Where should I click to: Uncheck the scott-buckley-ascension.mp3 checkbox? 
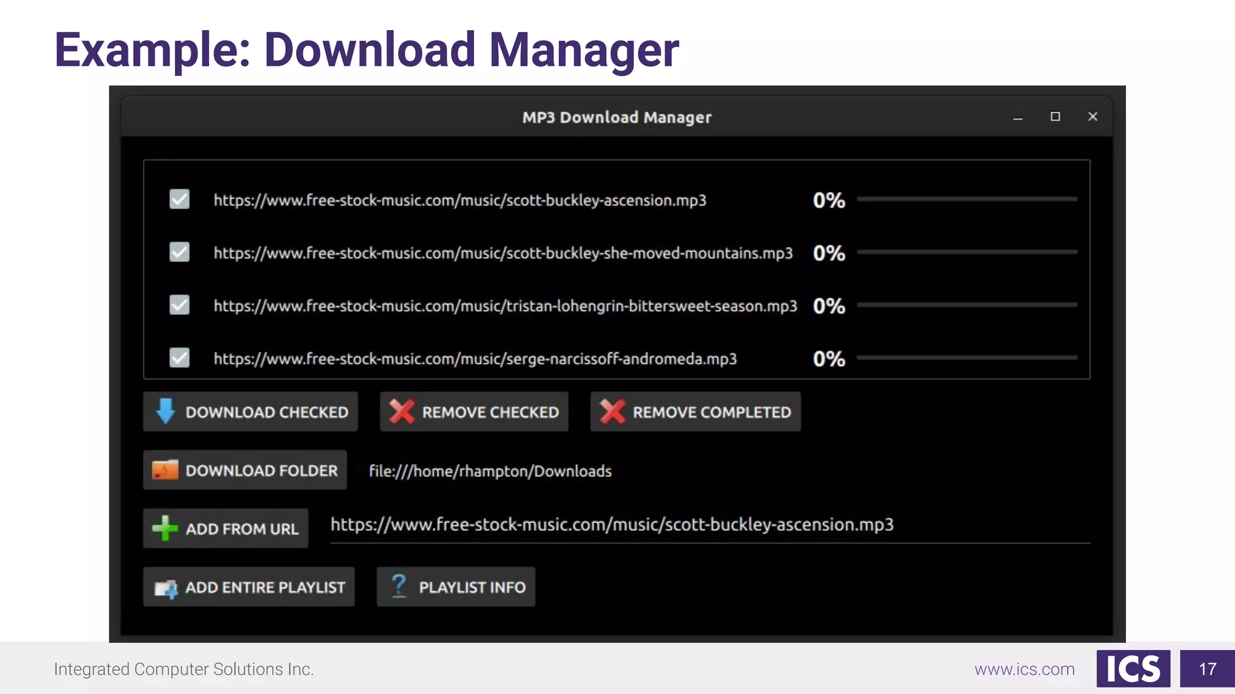click(x=180, y=199)
